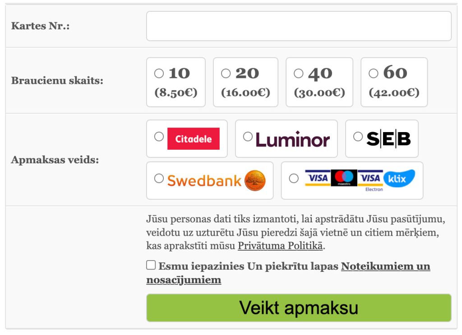Click the Maestro card logo
462x335 pixels.
click(344, 178)
